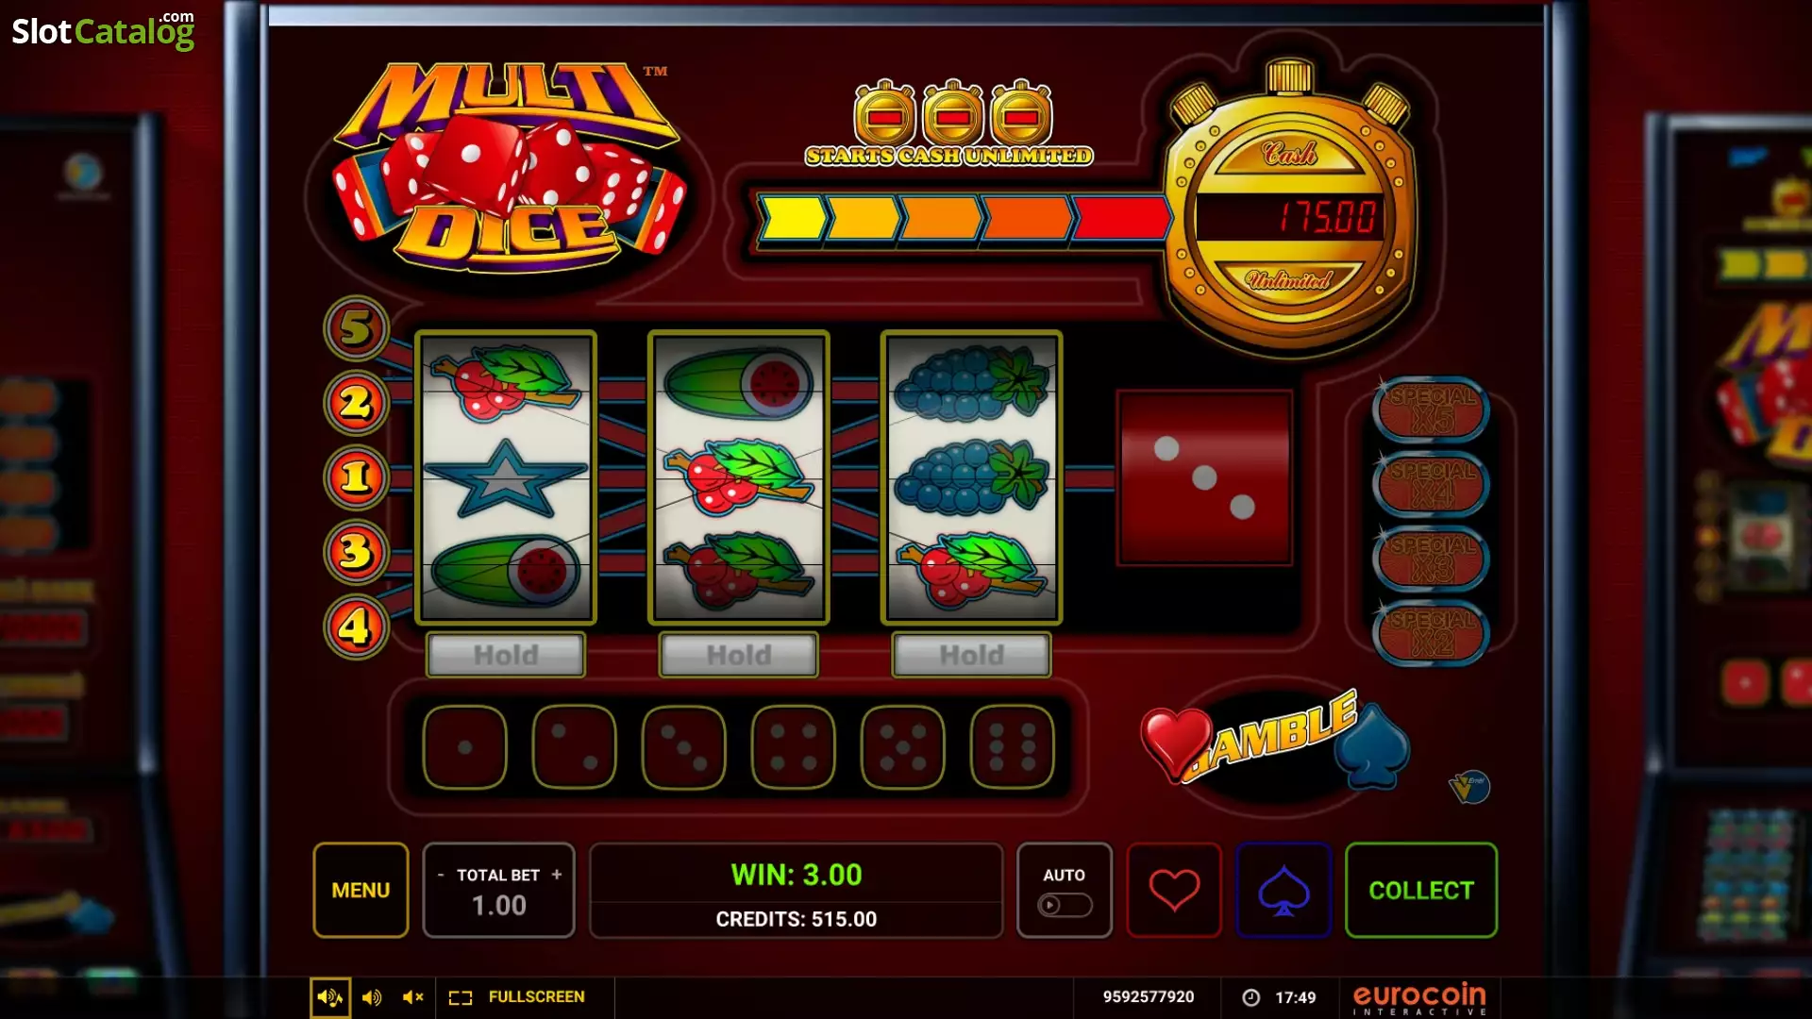Click the one-pip dice icon

tap(464, 746)
